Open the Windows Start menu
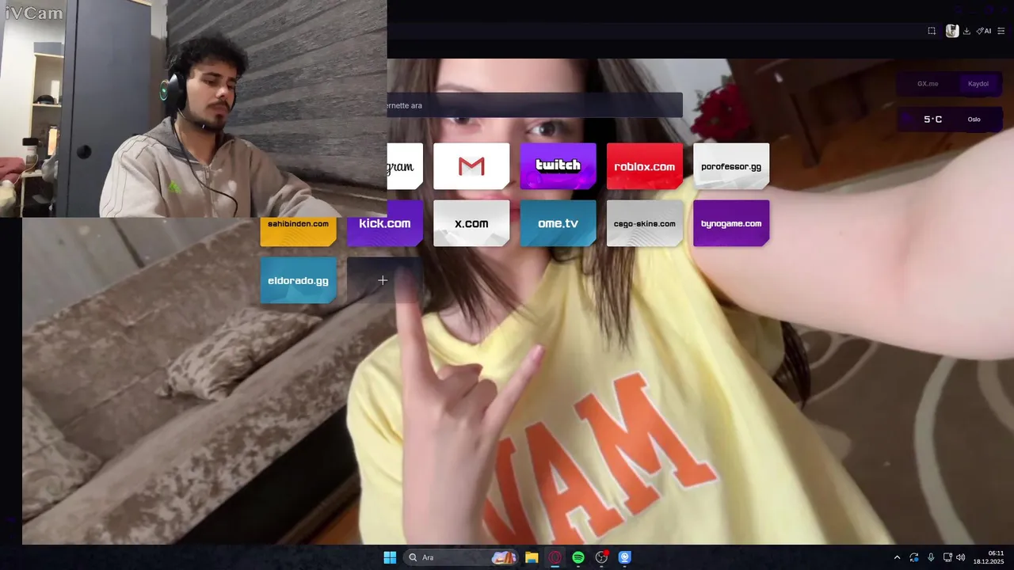 [390, 557]
